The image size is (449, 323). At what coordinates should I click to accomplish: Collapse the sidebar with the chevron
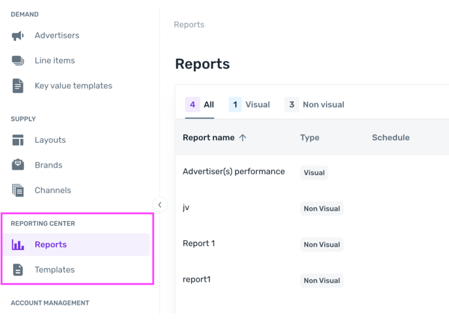tap(160, 205)
